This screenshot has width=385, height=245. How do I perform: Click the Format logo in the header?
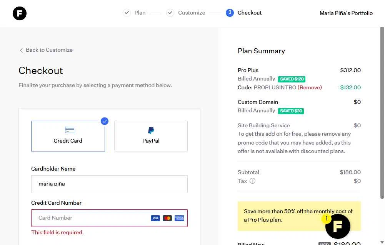click(x=20, y=13)
